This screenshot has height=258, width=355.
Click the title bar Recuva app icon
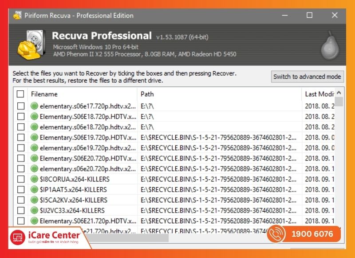[x=18, y=16]
